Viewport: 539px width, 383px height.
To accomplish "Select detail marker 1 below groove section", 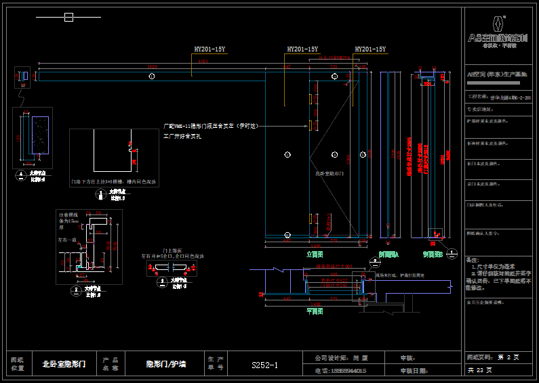I will 101,195.
